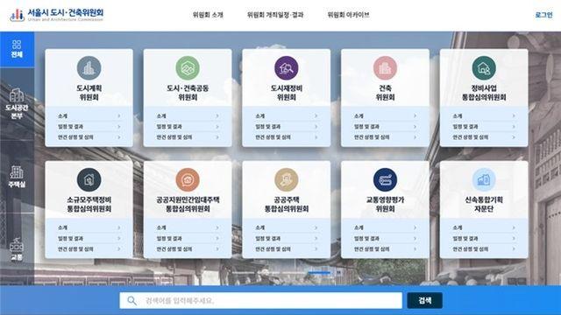Click the 도시계획 위원회 card title

pos(89,93)
